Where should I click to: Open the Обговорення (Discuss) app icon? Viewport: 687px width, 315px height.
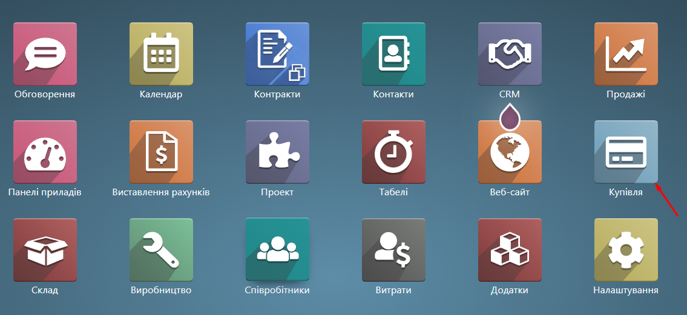(45, 54)
